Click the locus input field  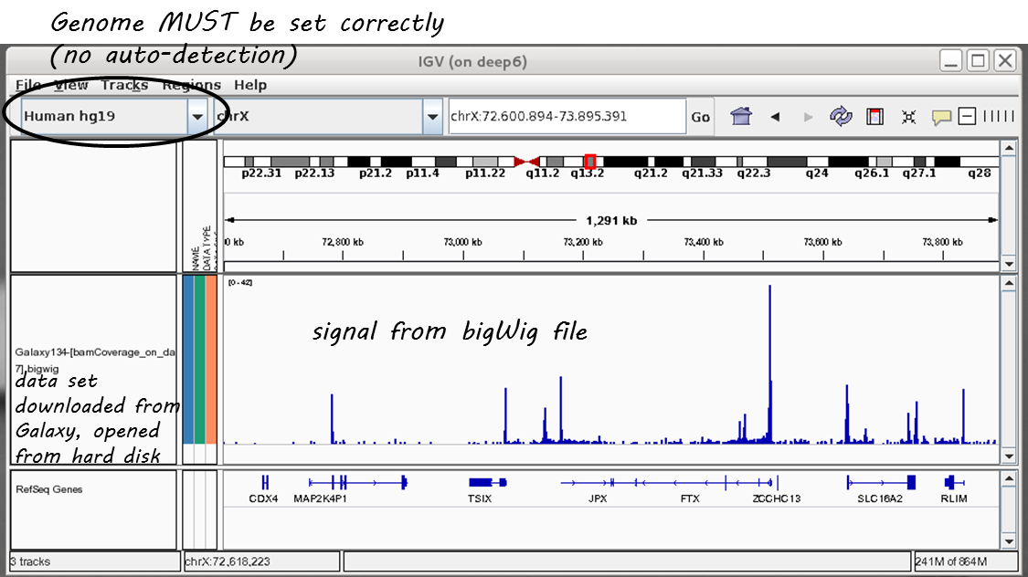[567, 116]
